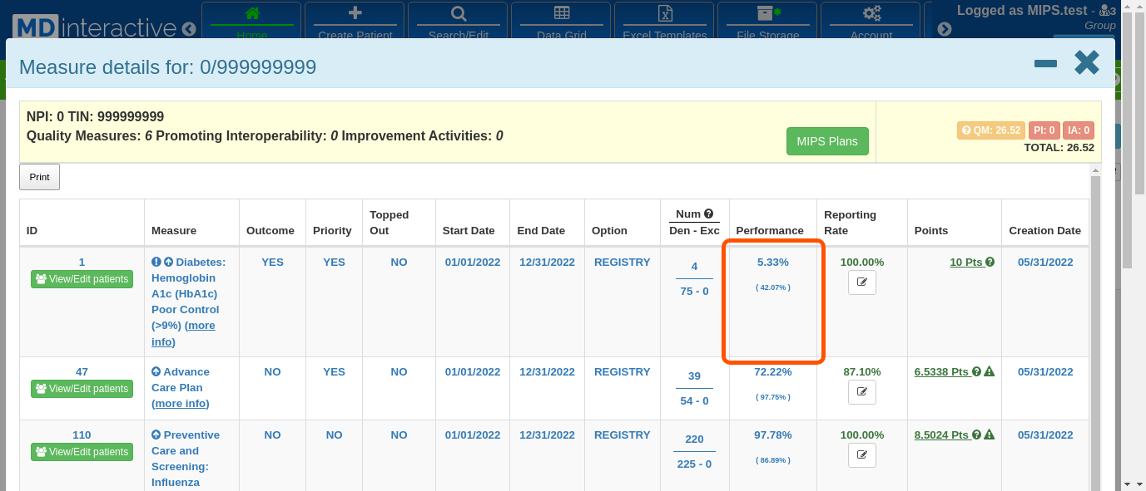
Task: Click the minimize dash icon in modal header
Action: coord(1045,64)
